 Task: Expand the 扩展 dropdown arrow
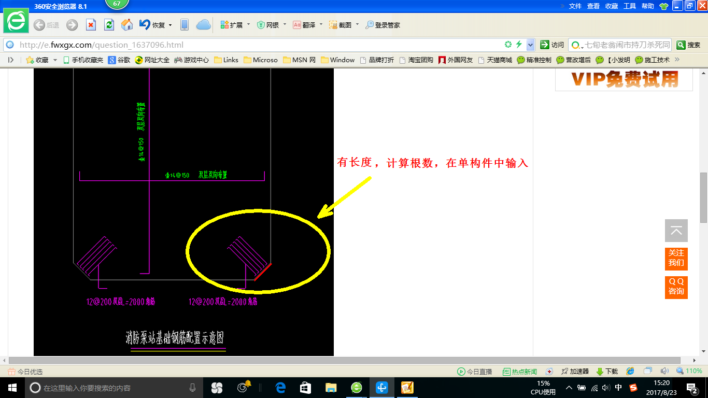point(248,24)
